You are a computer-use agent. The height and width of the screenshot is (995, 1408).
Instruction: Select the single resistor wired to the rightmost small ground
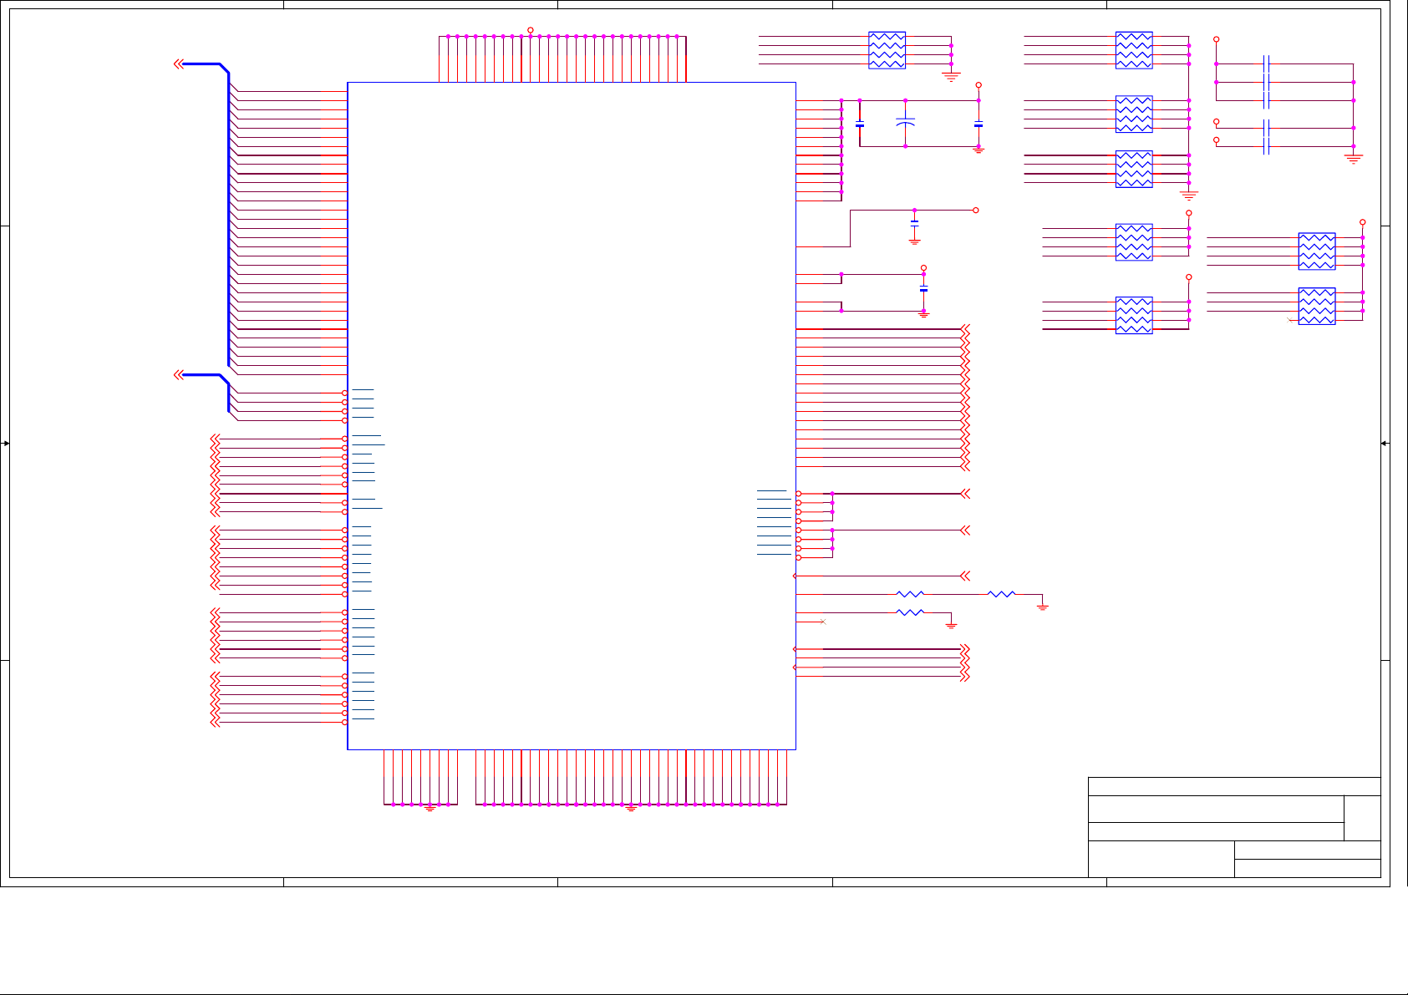1001,594
